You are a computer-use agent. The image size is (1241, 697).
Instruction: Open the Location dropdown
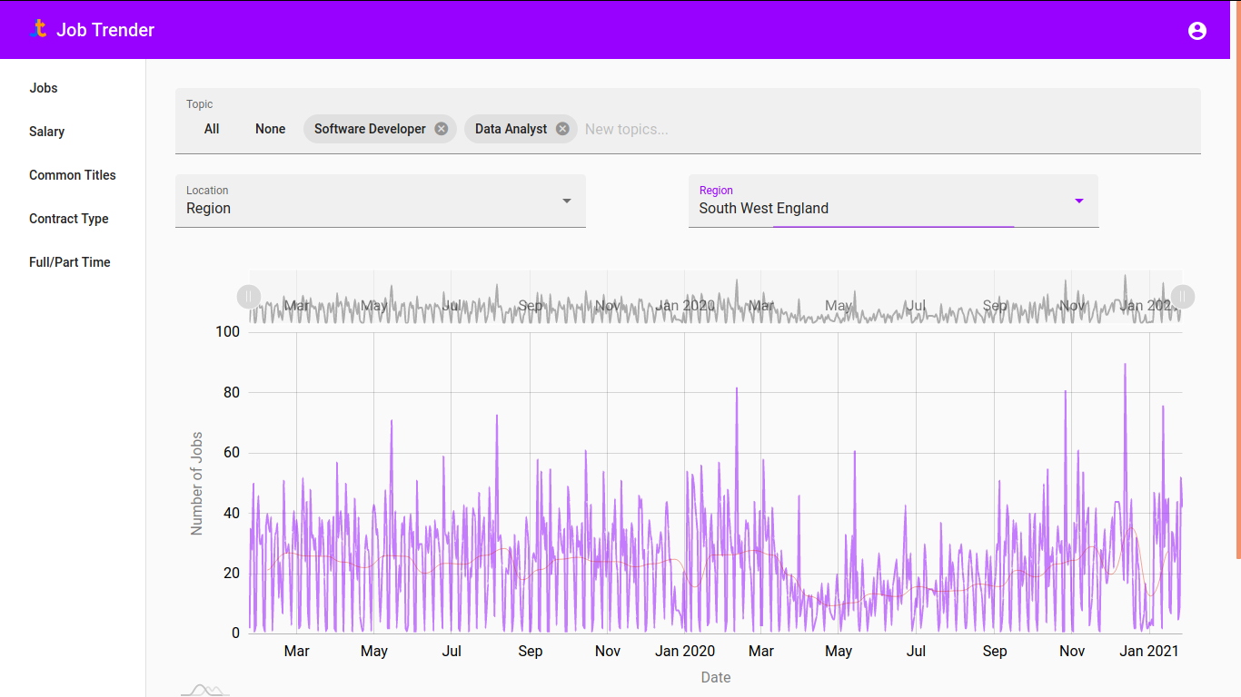tap(381, 201)
